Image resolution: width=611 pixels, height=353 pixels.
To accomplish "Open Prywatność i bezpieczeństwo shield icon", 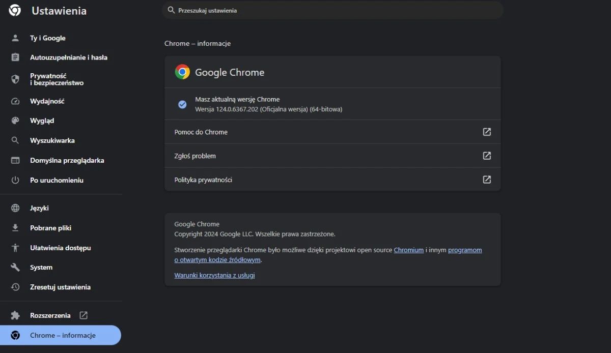I will pos(15,79).
